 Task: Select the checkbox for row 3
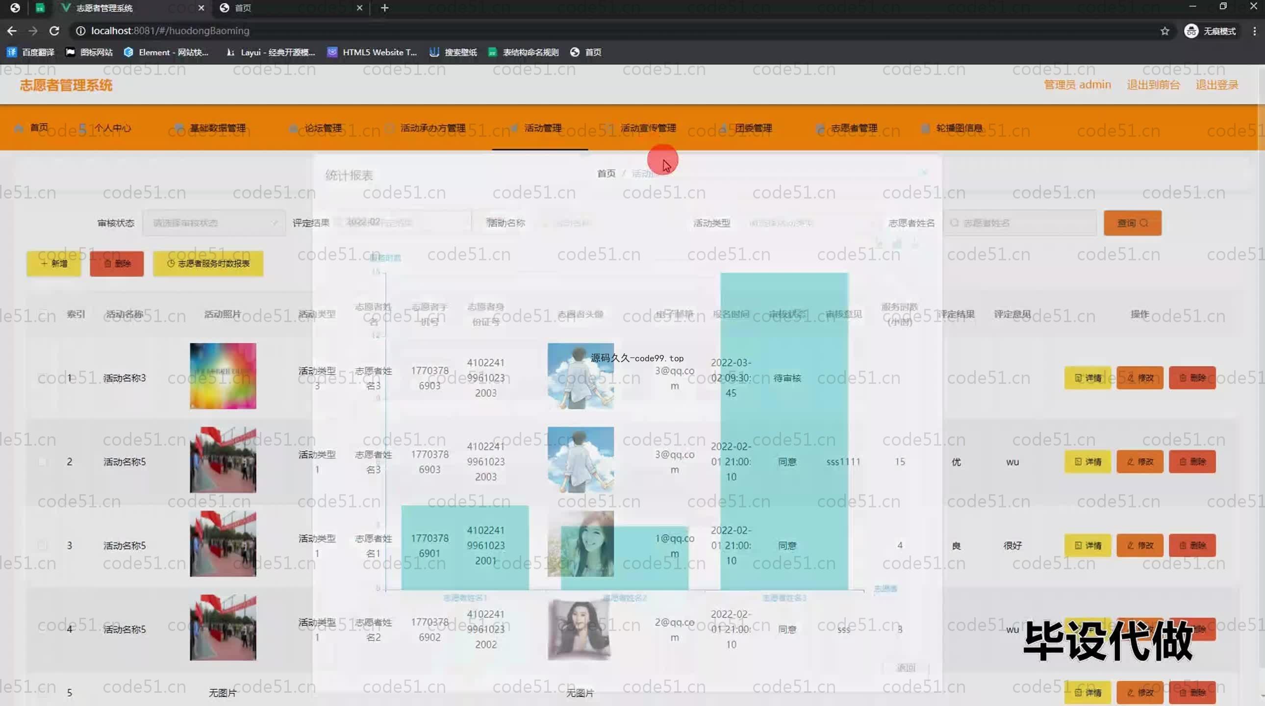pos(42,546)
